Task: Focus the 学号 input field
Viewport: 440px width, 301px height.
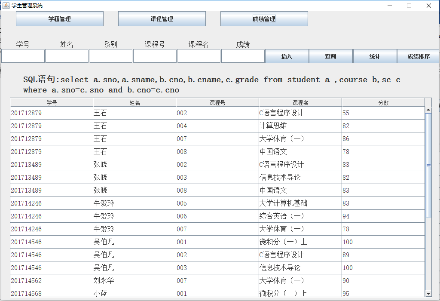Action: pos(23,56)
